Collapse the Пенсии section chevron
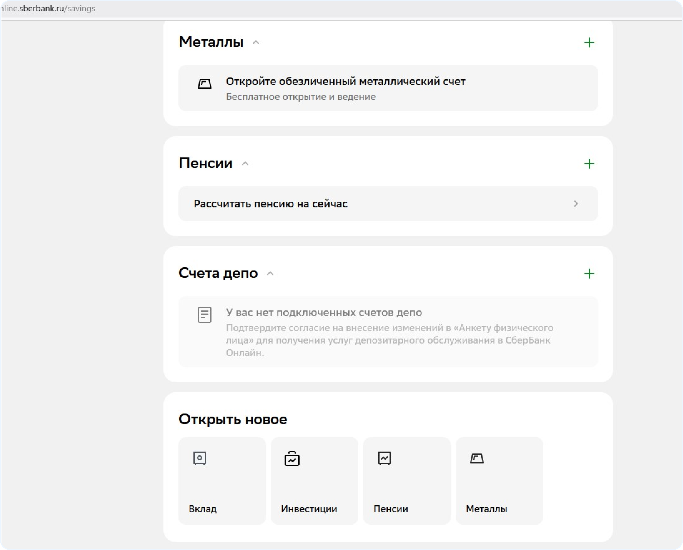The image size is (683, 550). point(245,164)
